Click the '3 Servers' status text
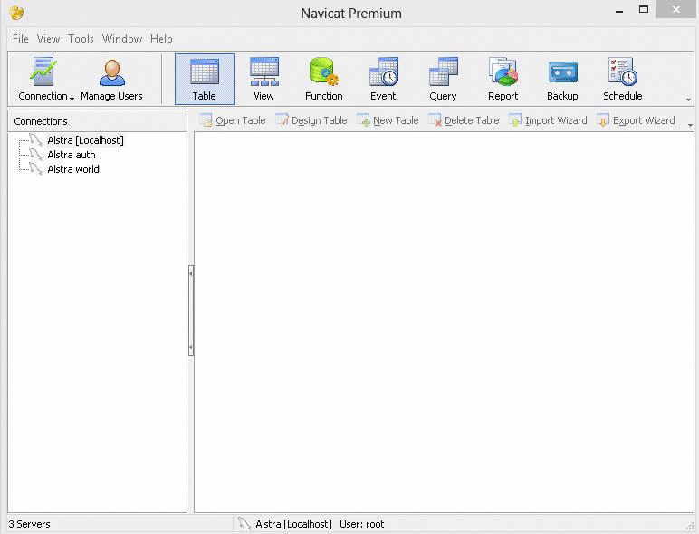This screenshot has width=699, height=534. coord(29,524)
